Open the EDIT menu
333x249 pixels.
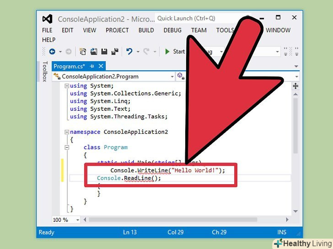68,30
